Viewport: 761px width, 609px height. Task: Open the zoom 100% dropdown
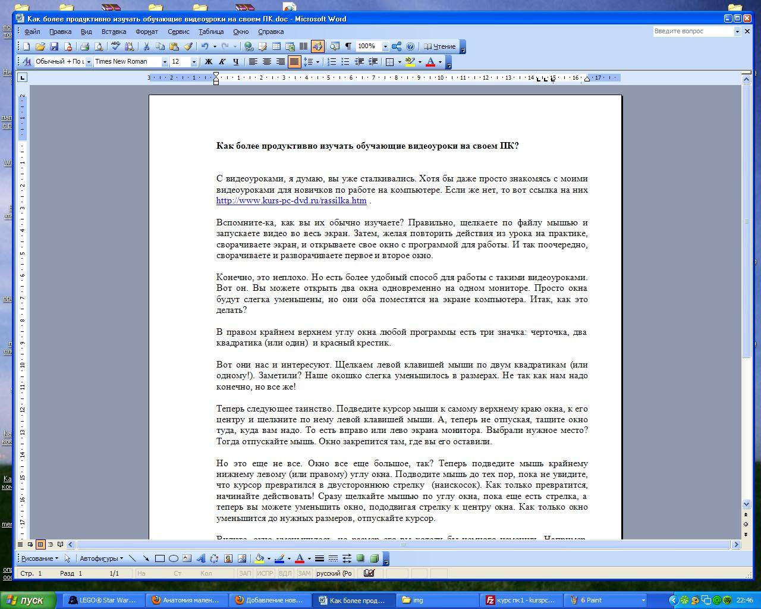pos(385,46)
